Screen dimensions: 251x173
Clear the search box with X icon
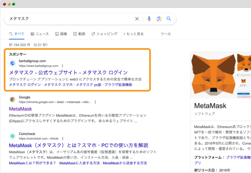[137, 19]
